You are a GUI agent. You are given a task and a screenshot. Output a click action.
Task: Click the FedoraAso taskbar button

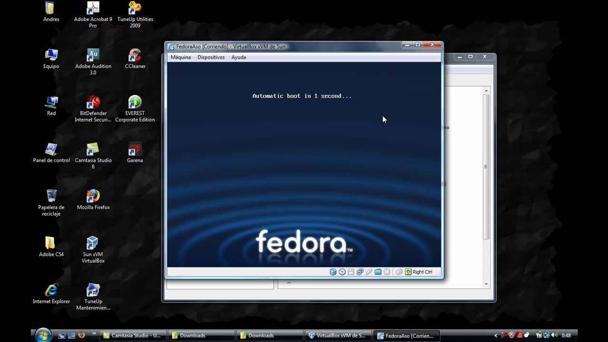point(407,335)
